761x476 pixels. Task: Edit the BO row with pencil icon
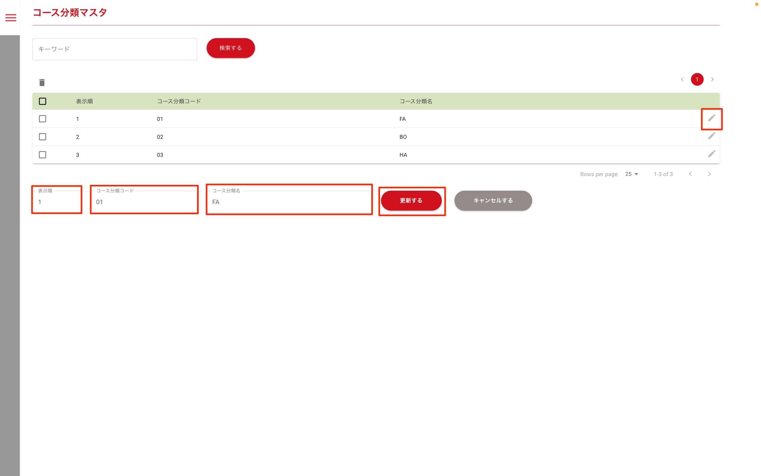711,136
